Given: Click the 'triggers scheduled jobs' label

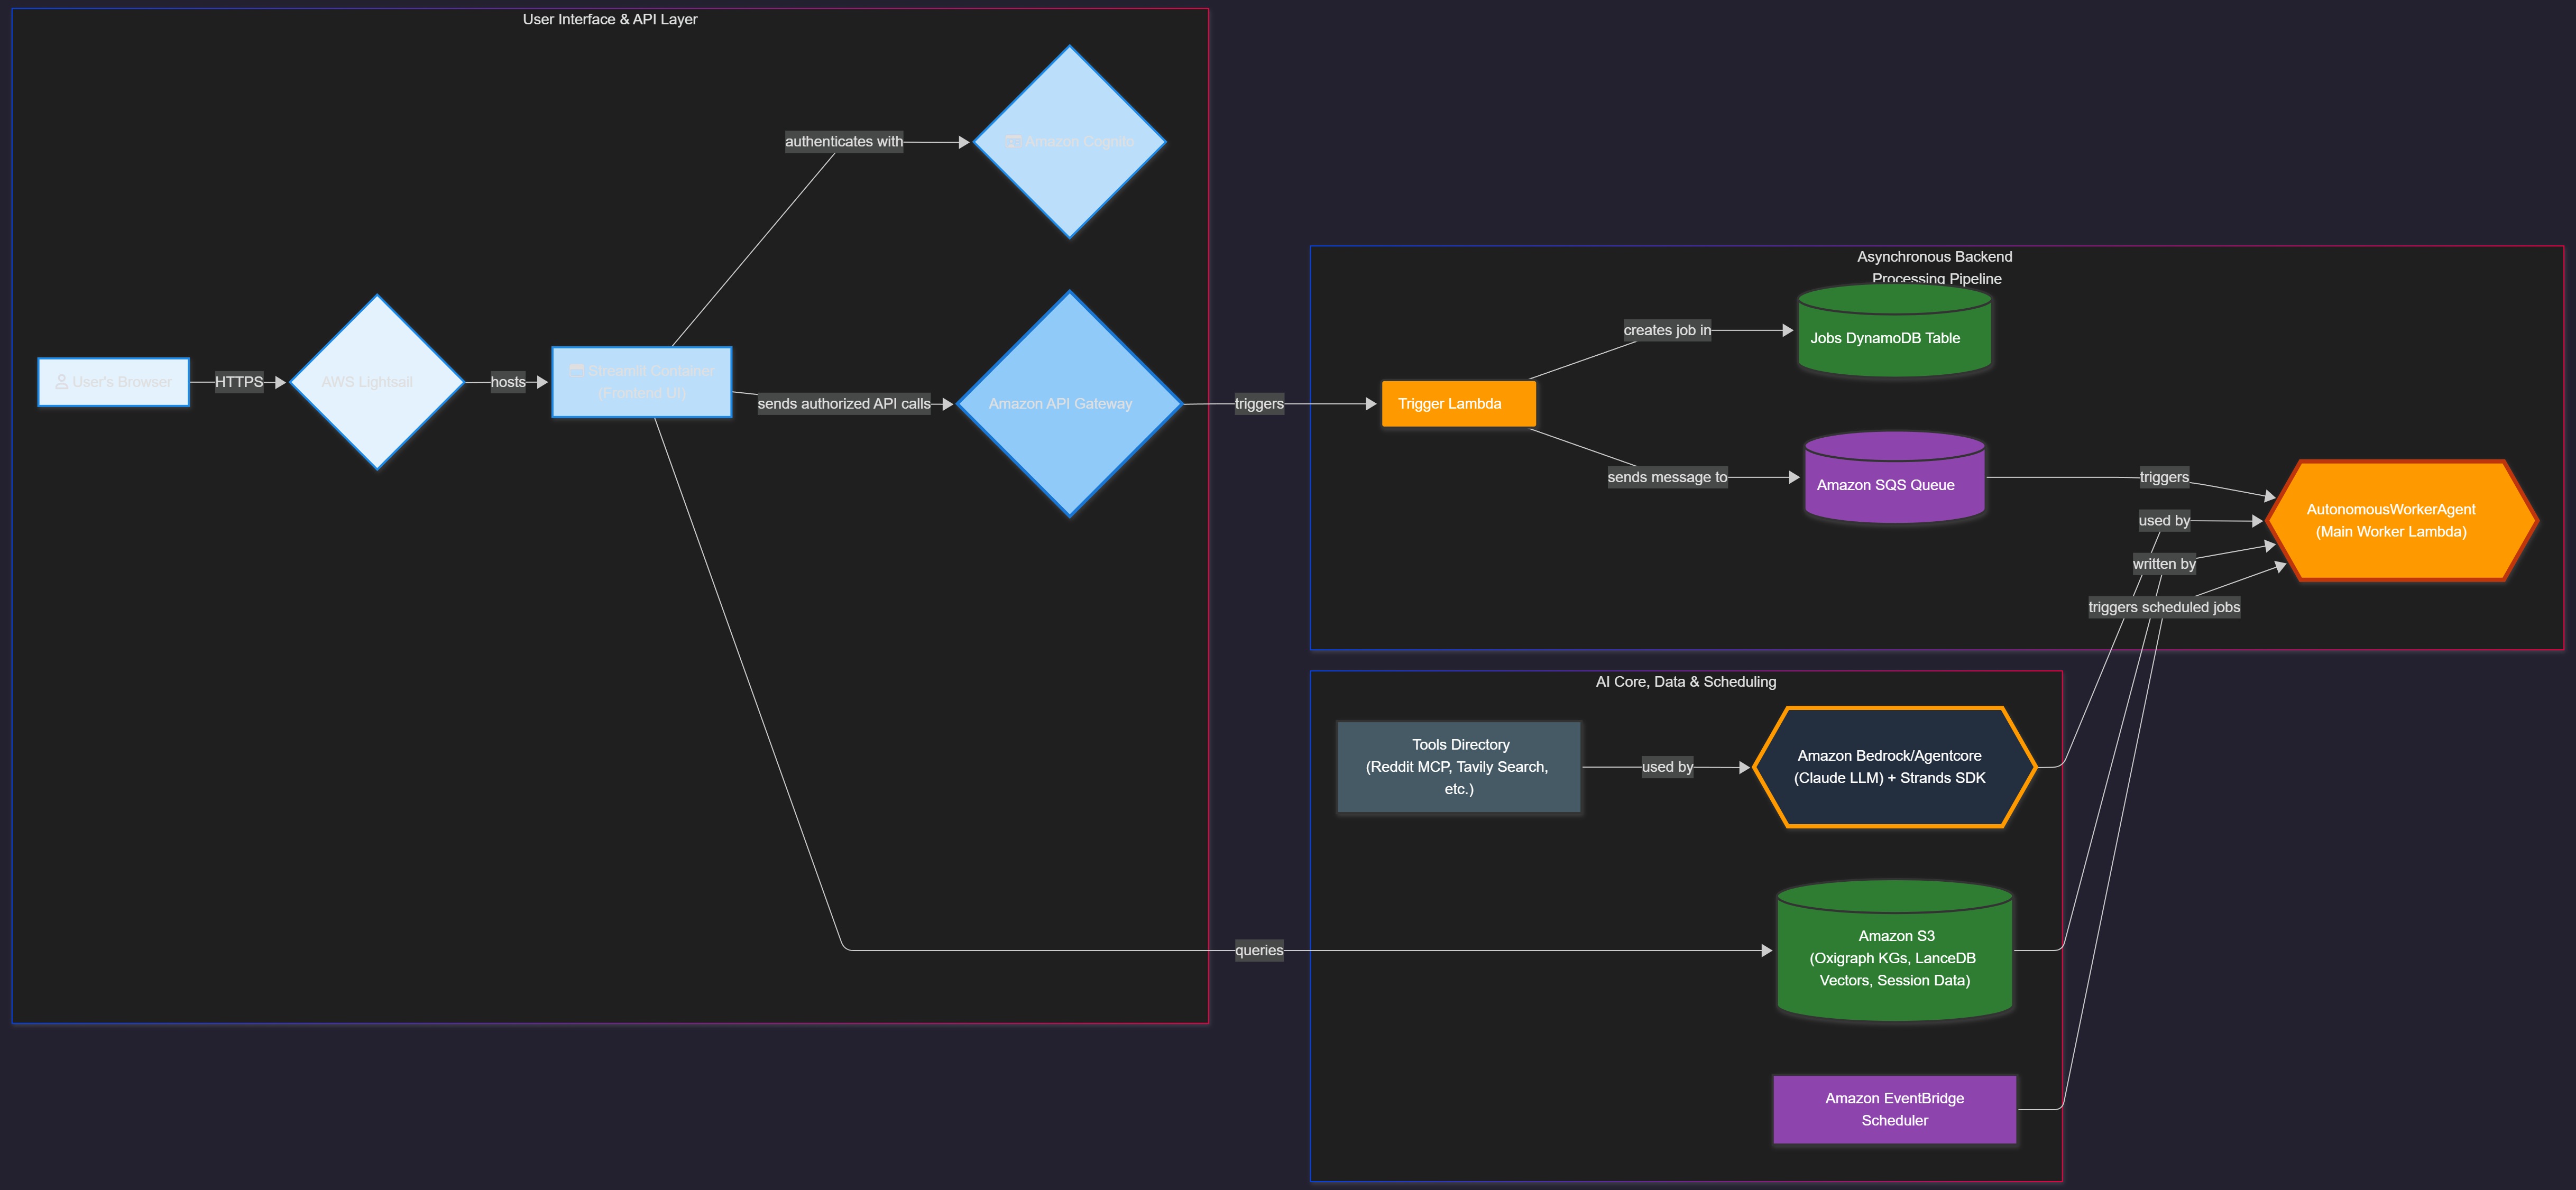Looking at the screenshot, I should pos(2163,607).
